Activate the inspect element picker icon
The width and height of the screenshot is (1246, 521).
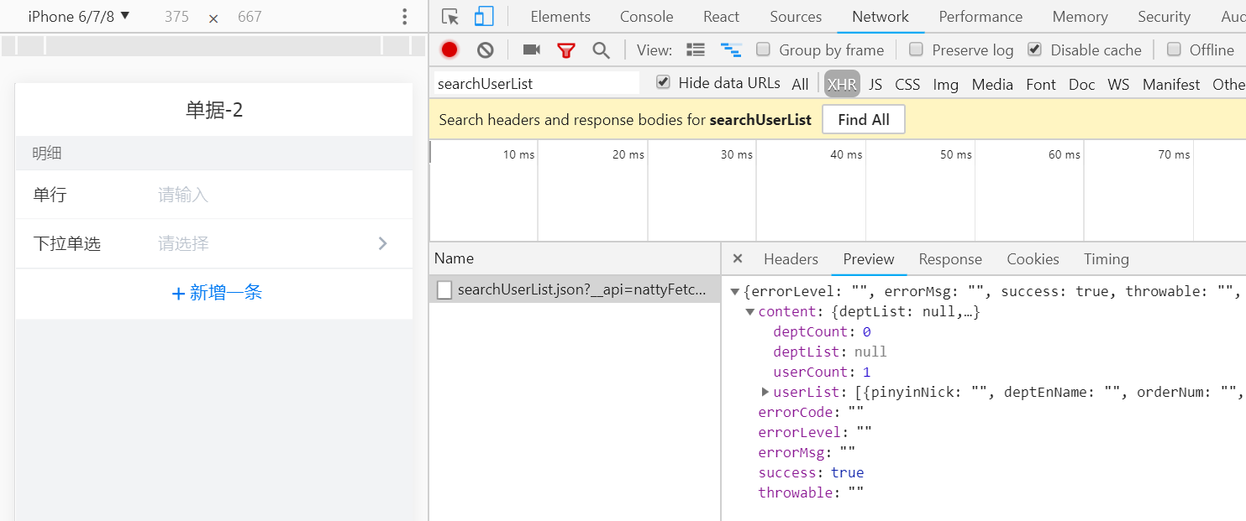(450, 17)
